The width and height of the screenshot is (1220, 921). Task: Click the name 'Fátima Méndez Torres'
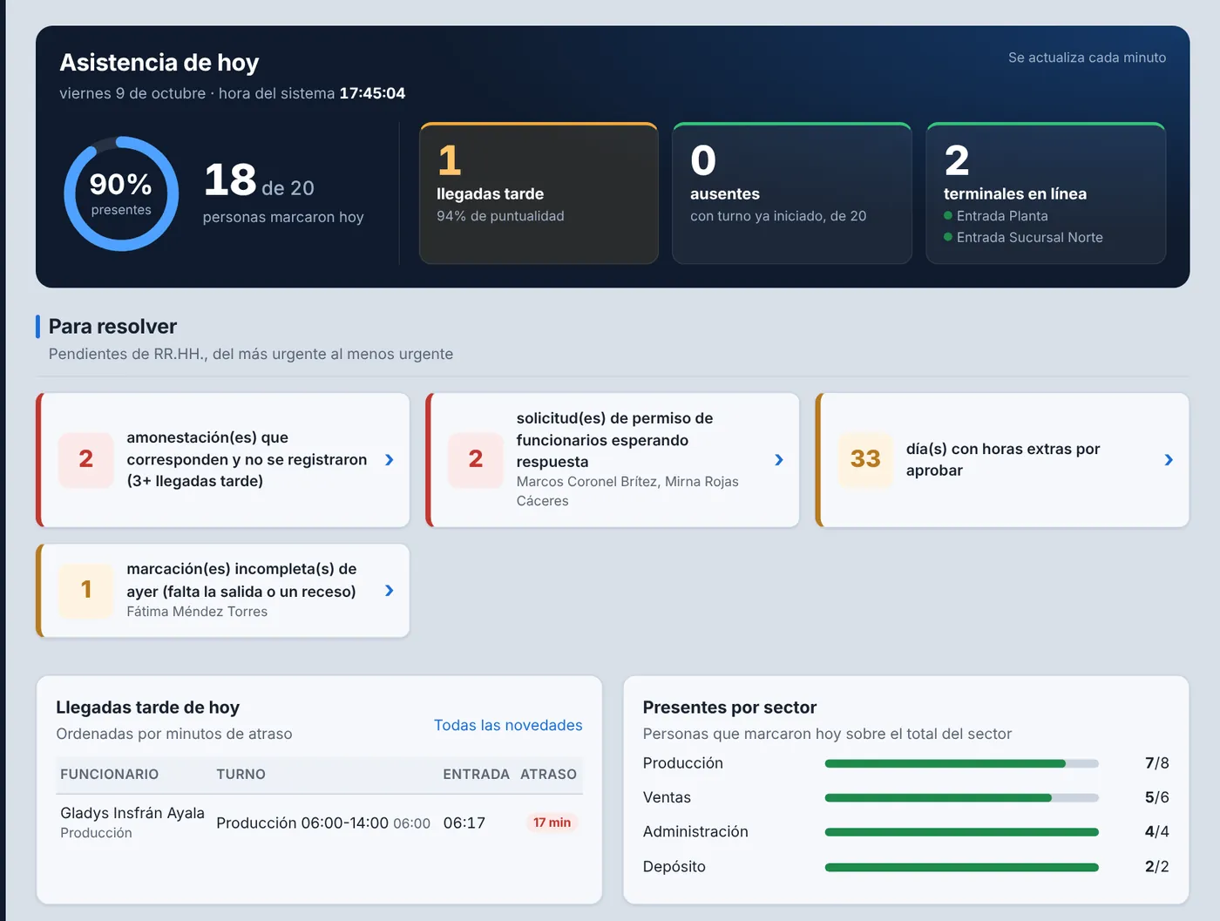[197, 612]
